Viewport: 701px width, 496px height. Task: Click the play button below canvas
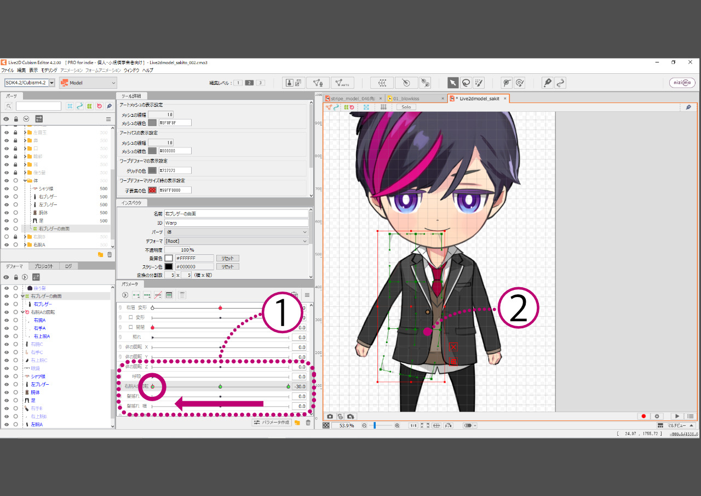click(x=677, y=417)
